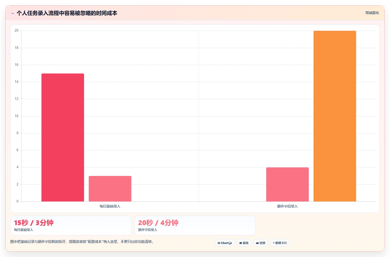Click the 额外字段录入 caption under 20秒 card
390x257 pixels.
[148, 230]
